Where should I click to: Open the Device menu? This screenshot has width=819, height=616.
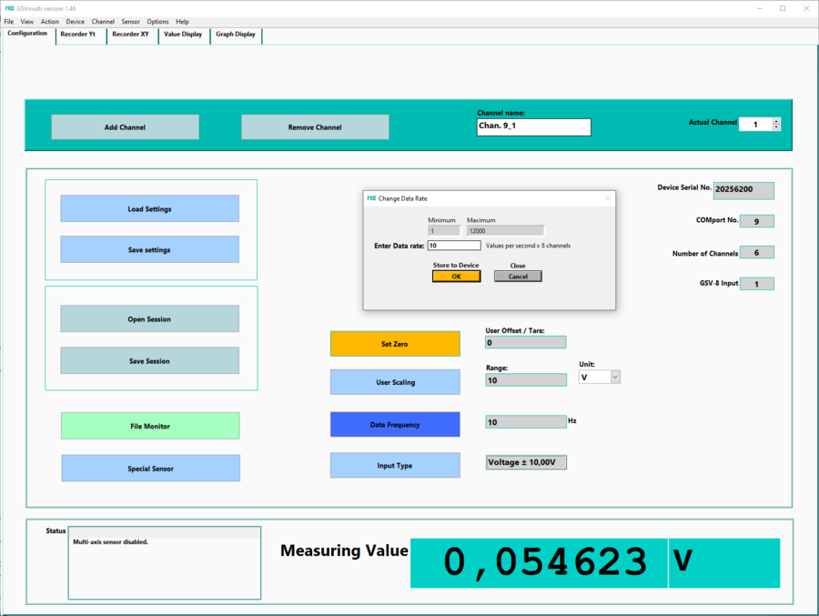point(75,21)
